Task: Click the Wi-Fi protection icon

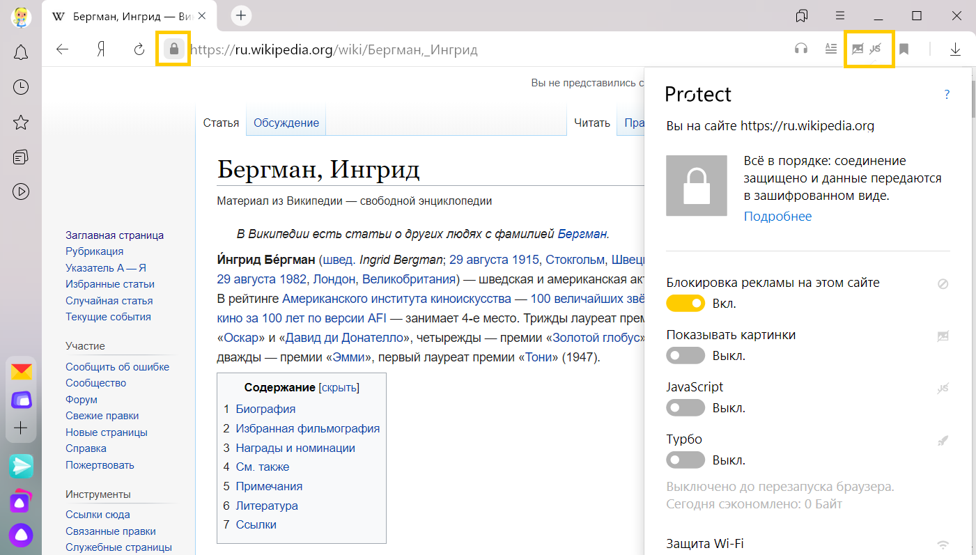Action: 943,545
